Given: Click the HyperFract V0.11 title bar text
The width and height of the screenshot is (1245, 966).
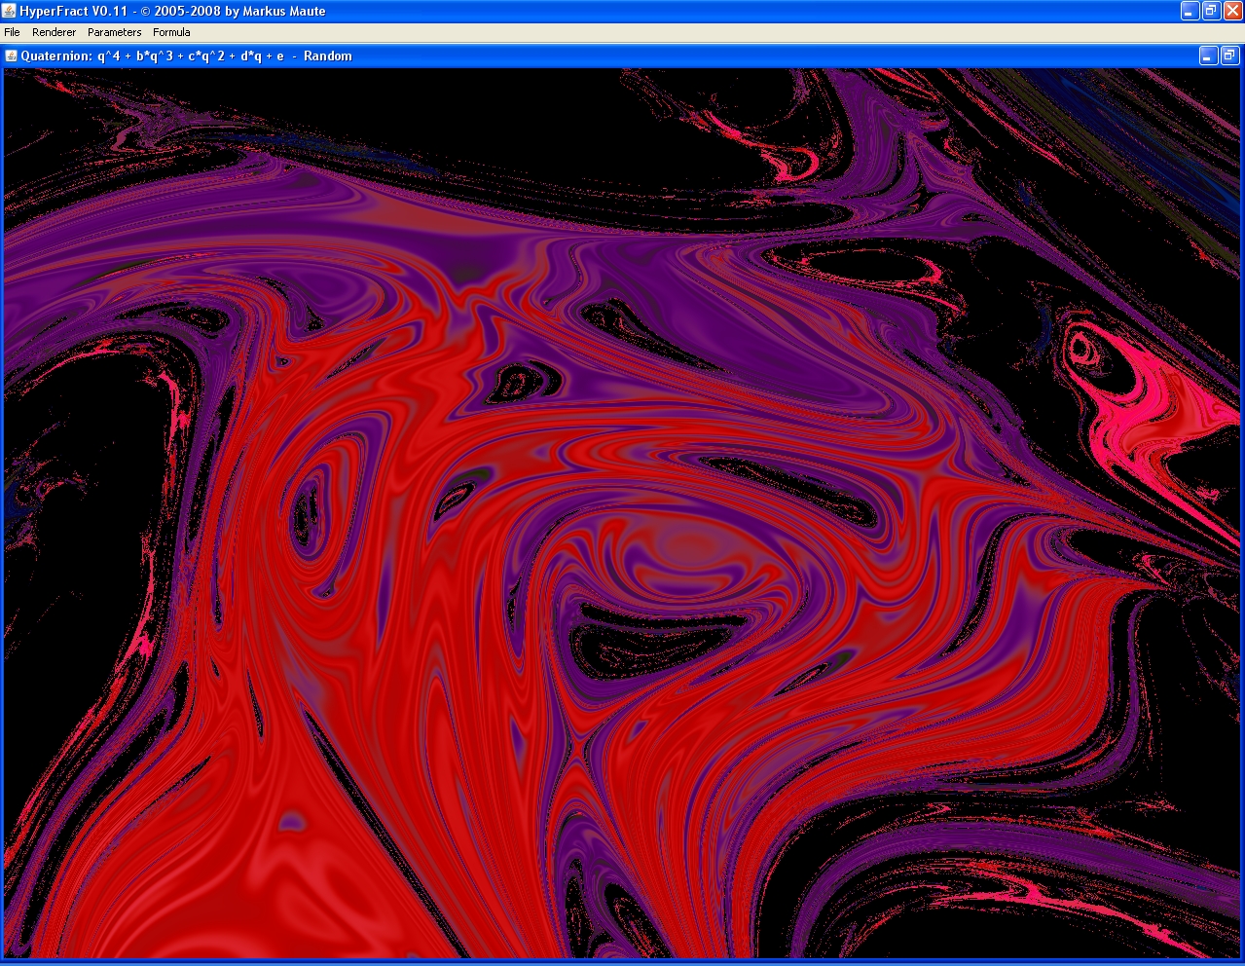Looking at the screenshot, I should 172,11.
